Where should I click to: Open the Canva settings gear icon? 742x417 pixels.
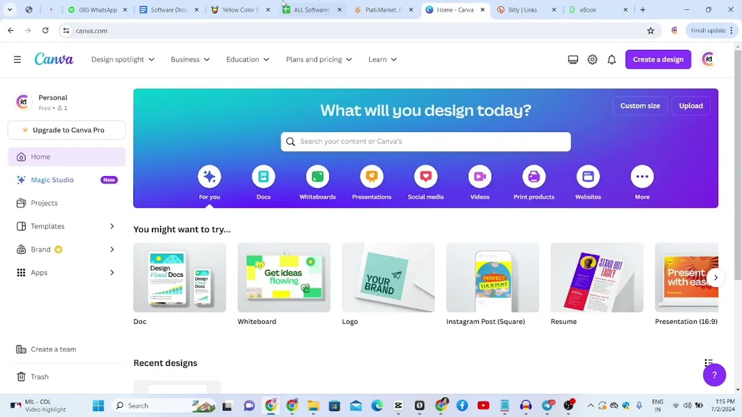click(592, 59)
